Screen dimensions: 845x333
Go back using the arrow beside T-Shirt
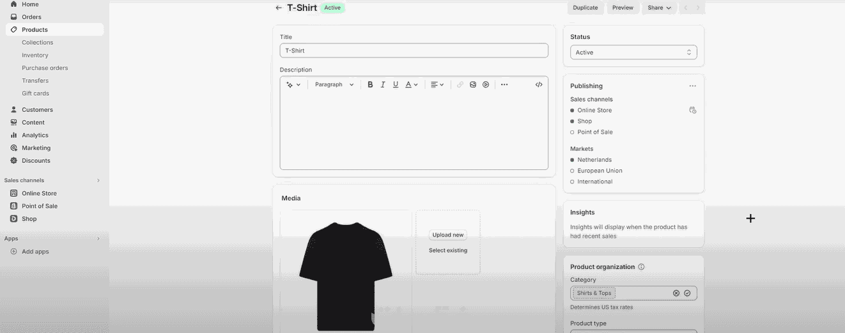point(279,8)
